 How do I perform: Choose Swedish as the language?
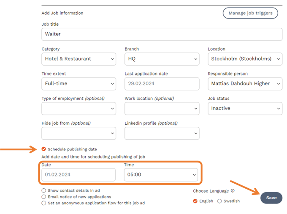[x=219, y=201]
